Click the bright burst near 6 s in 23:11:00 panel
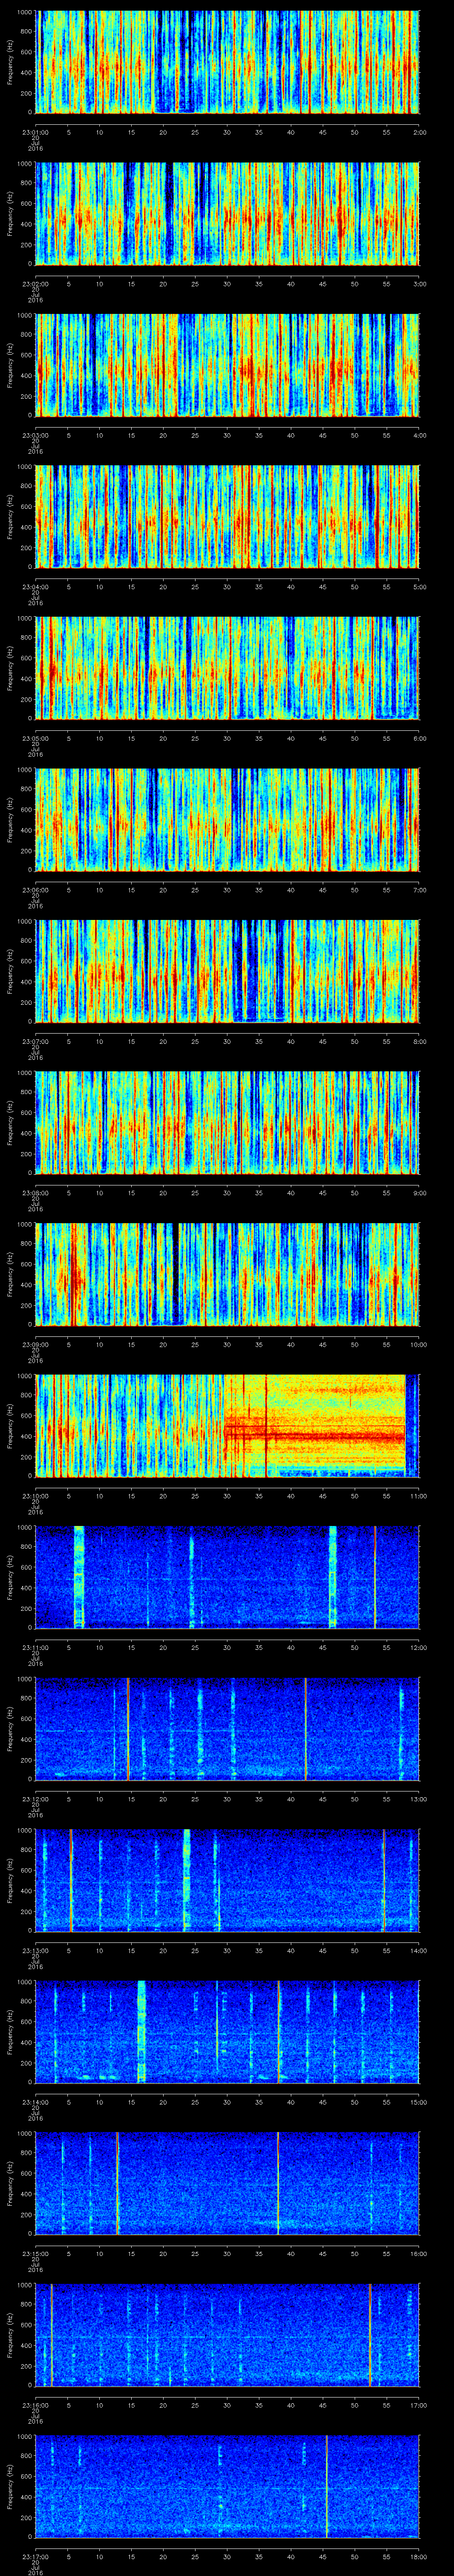 [x=80, y=1577]
